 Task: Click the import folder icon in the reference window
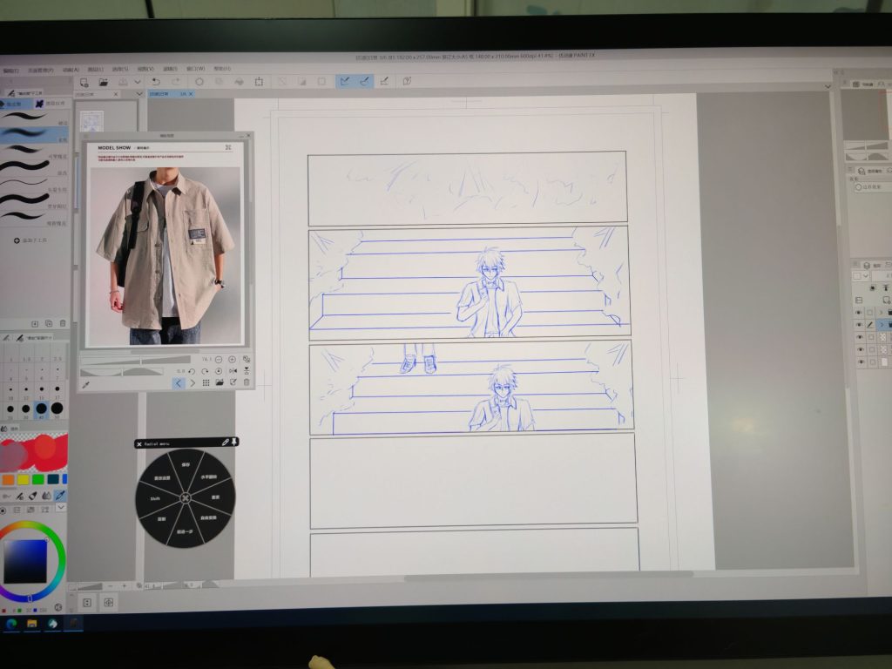(219, 383)
